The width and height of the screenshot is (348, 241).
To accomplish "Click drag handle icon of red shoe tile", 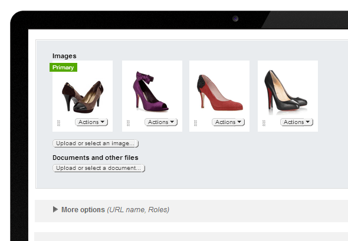I will coord(195,123).
